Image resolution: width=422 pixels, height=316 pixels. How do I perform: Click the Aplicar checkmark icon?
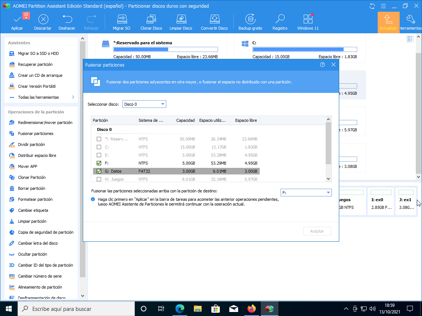coord(17,19)
